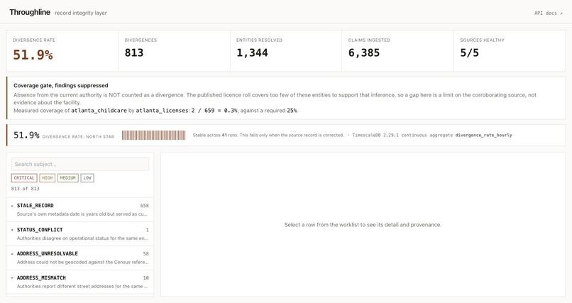Select the ADDRESS_UNRESOLVABLE worklist row label
Viewport: 572px width, 303px height.
[48, 253]
